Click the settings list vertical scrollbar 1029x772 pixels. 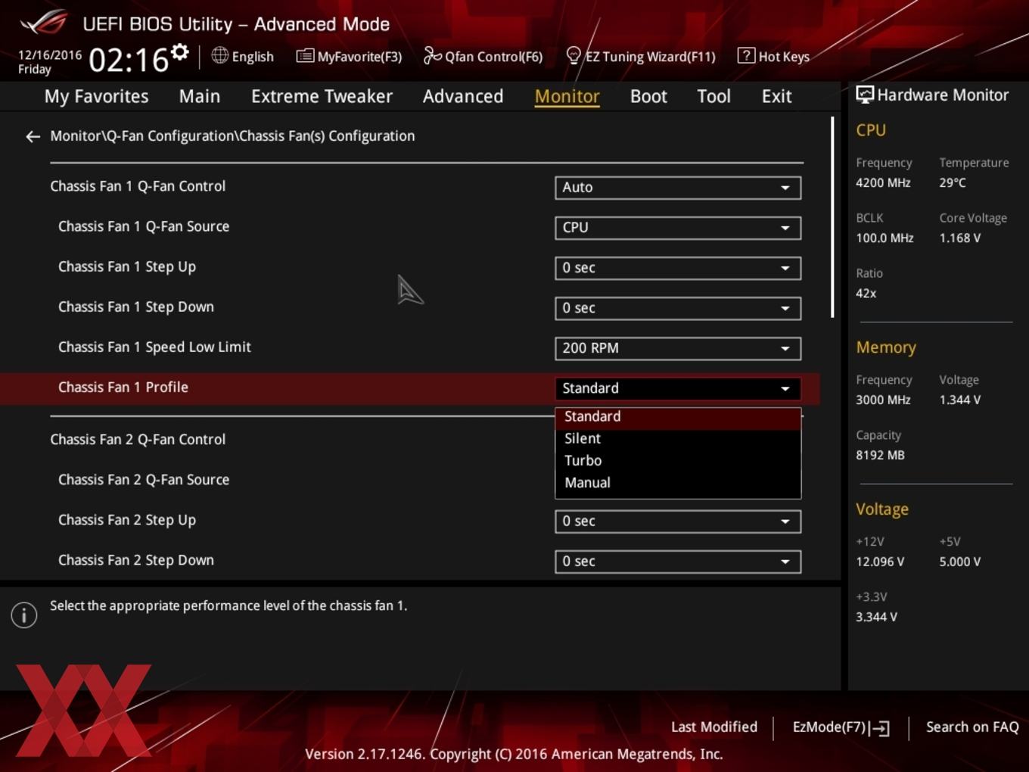(832, 217)
